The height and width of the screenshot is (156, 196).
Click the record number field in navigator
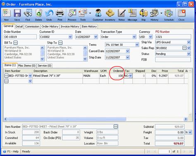[x=165, y=151]
